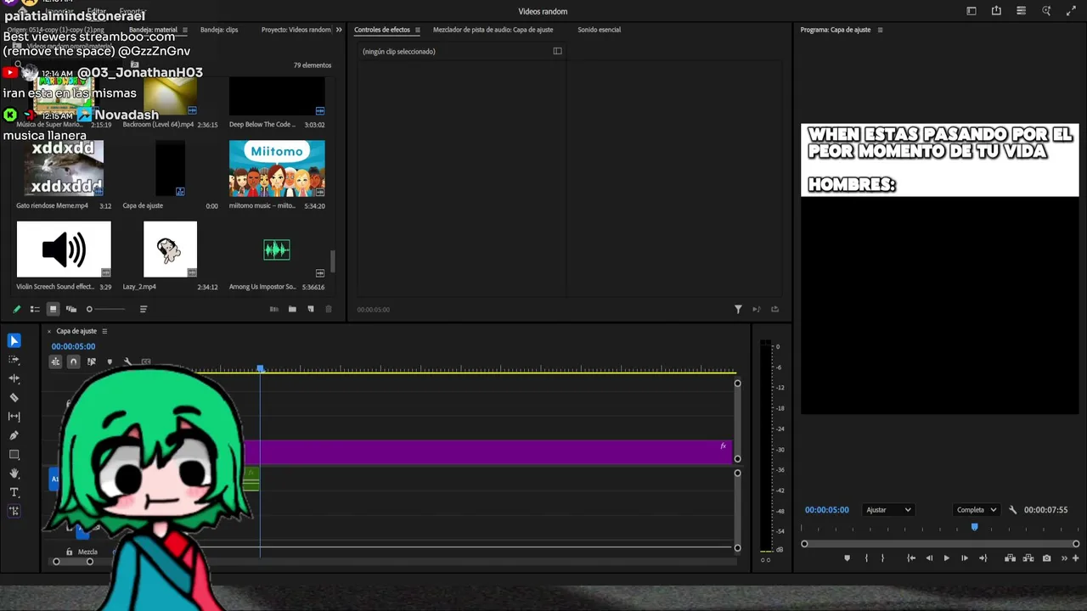Screen dimensions: 1087x611
Task: Go to Out point in Program monitor
Action: point(983,558)
